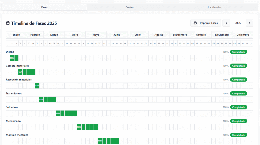Click Completada badge on Soldadura row
Viewport: 260px width, 145px height.
238,107
